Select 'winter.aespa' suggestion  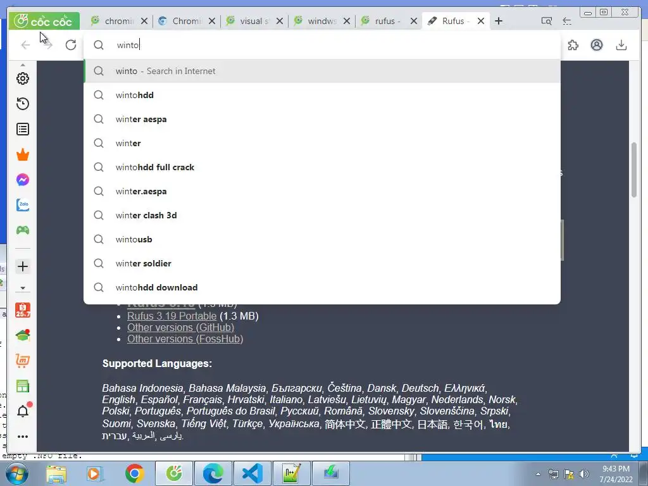322,191
